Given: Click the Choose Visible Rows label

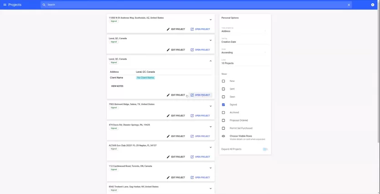Looking at the screenshot, I should 241,136.
